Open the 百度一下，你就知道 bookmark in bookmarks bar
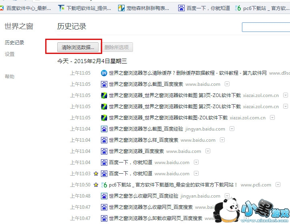This screenshot has height=224, width=290. (x=204, y=8)
